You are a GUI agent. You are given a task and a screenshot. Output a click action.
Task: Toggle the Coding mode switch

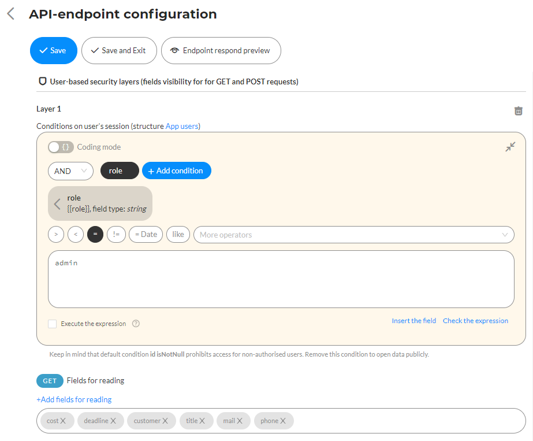click(61, 147)
